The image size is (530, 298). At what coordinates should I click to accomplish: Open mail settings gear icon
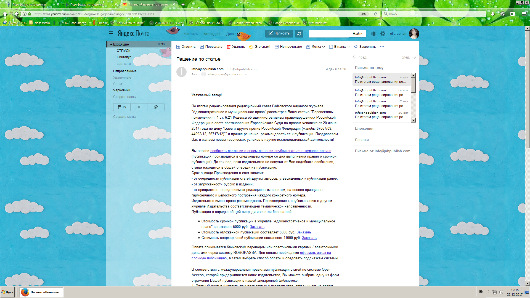point(383,34)
